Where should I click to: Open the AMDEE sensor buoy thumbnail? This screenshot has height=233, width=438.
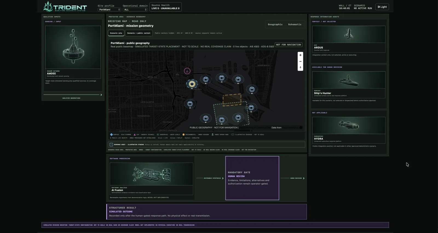73,47
